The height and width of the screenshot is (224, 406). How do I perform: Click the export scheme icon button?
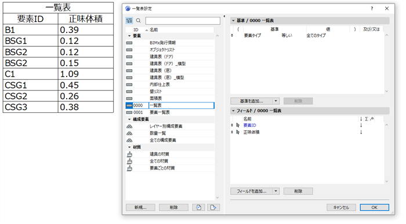coord(213,207)
